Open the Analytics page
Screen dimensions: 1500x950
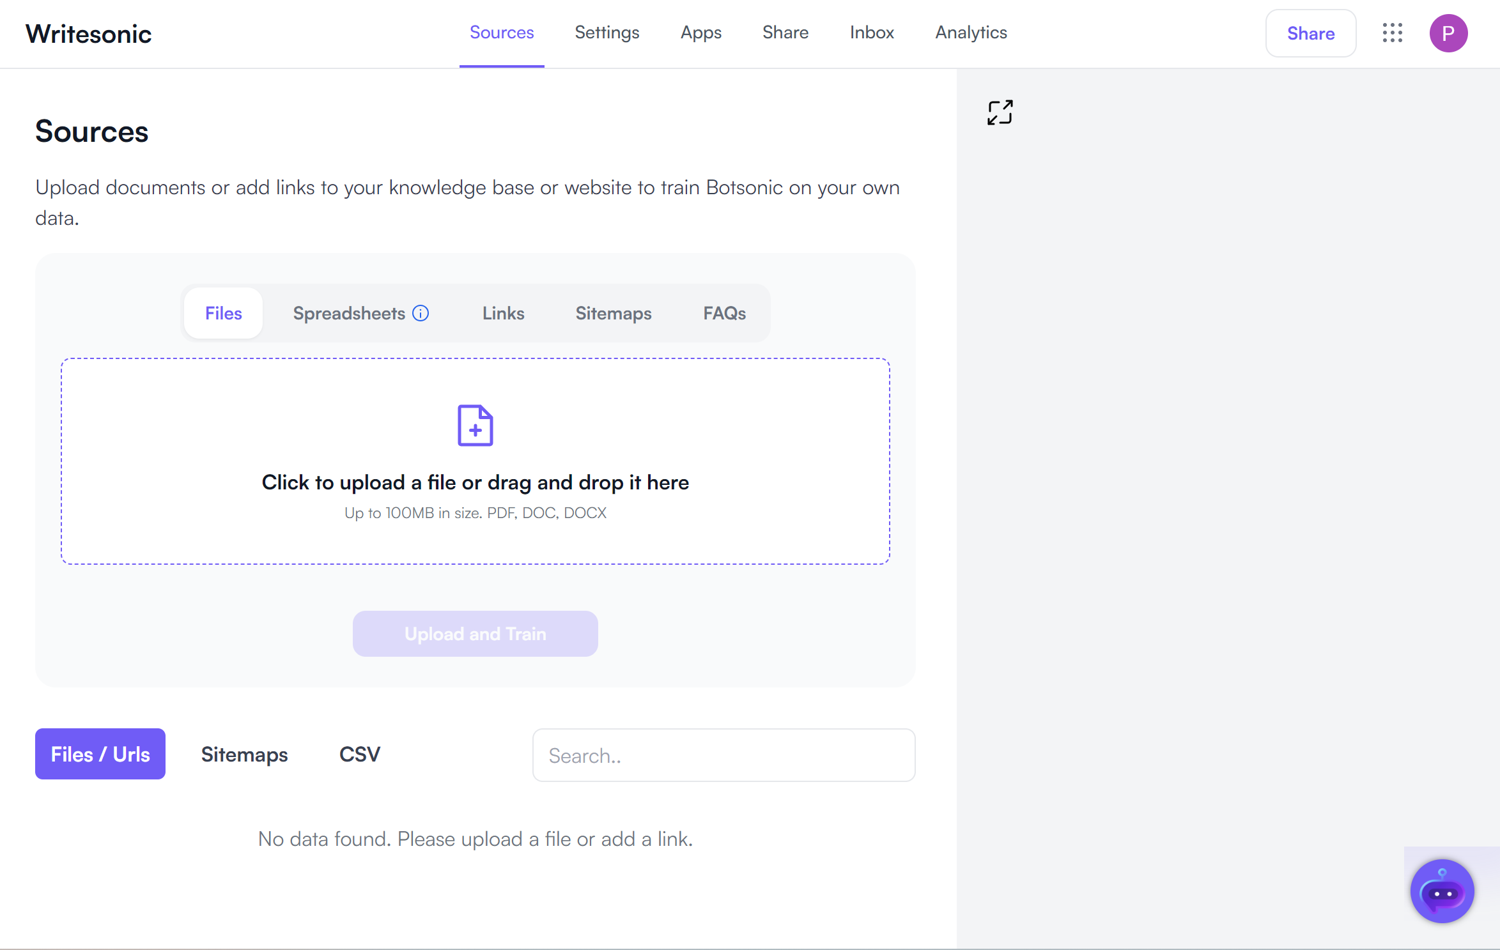(971, 33)
